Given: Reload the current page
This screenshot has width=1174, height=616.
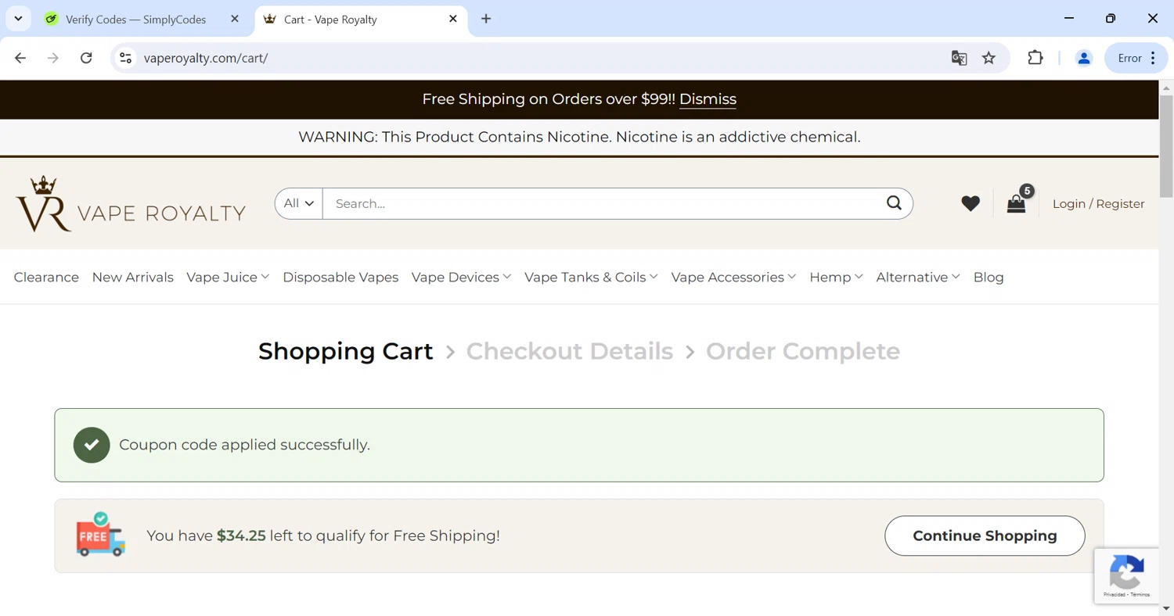Looking at the screenshot, I should coord(86,58).
